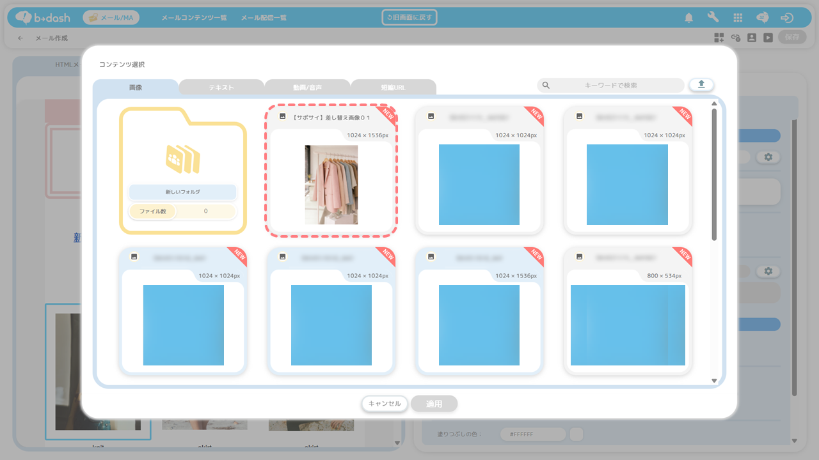Open the notifications bell icon

[688, 18]
